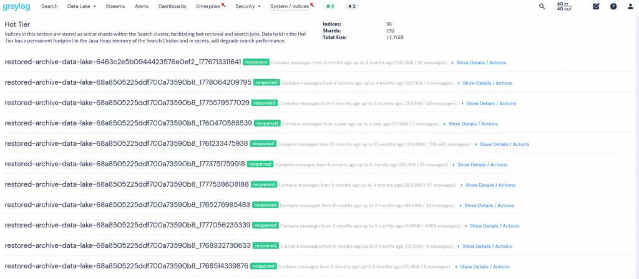This screenshot has width=639, height=279.
Task: Go to Alerts page
Action: click(x=142, y=6)
